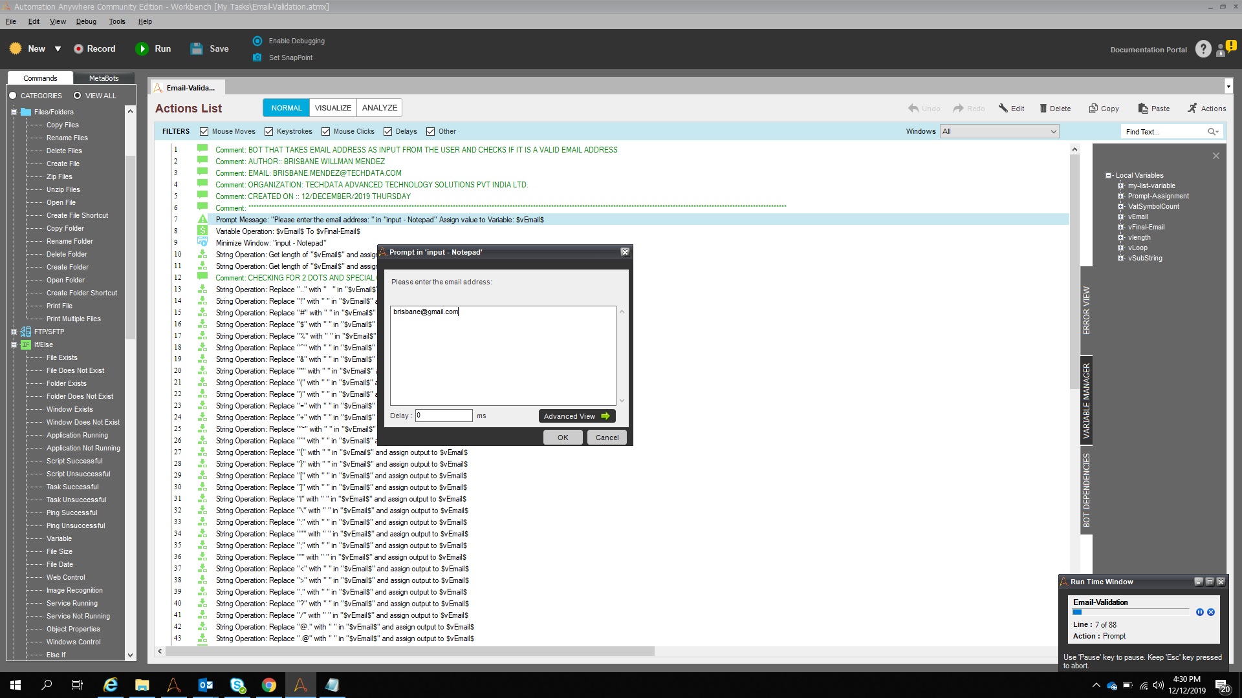Select the CATEGORIES radio button
1242x698 pixels.
click(13, 96)
